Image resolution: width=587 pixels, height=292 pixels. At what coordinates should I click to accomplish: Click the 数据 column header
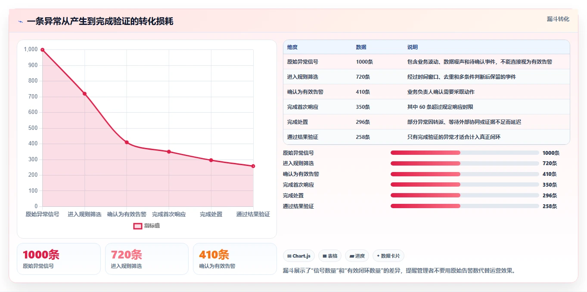tap(361, 47)
